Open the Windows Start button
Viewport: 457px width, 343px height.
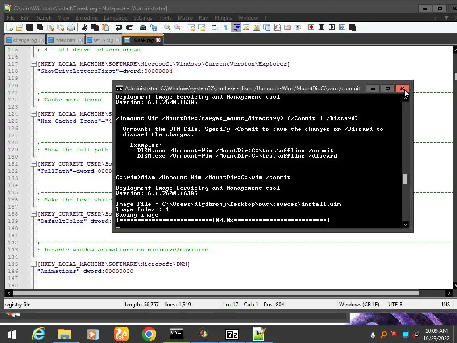pos(12,334)
